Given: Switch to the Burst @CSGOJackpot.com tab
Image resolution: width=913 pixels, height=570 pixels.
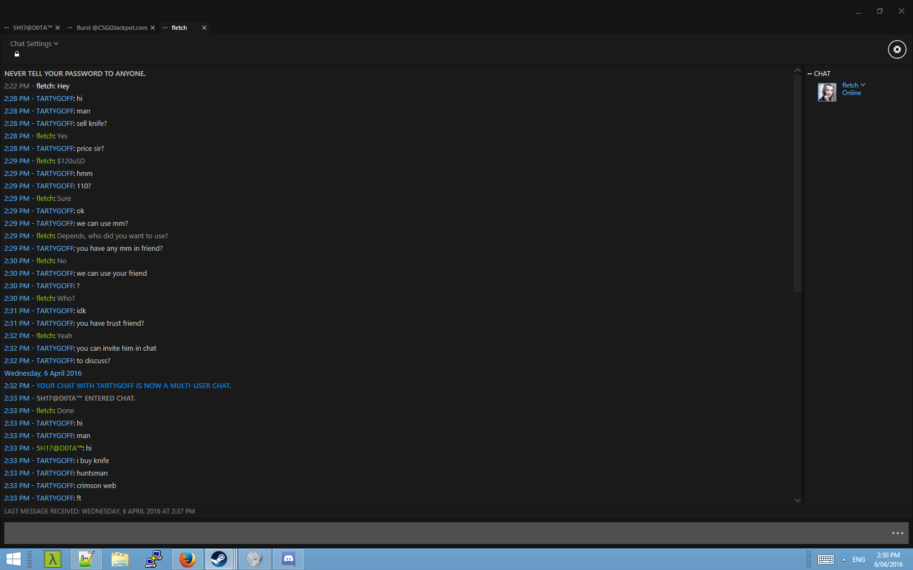Looking at the screenshot, I should [111, 28].
